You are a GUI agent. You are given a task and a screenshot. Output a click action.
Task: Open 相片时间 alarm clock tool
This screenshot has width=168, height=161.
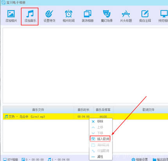68,16
